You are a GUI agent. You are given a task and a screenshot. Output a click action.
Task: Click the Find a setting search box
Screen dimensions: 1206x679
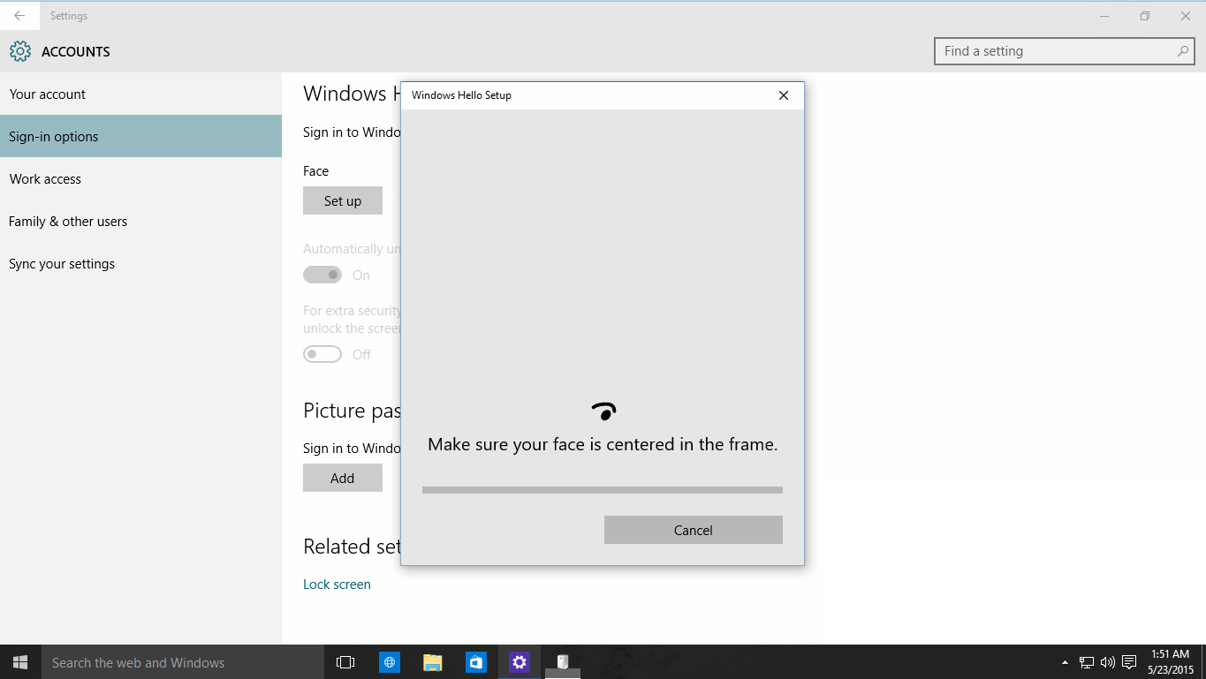click(1064, 51)
